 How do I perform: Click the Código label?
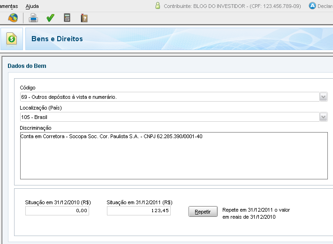pyautogui.click(x=28, y=88)
